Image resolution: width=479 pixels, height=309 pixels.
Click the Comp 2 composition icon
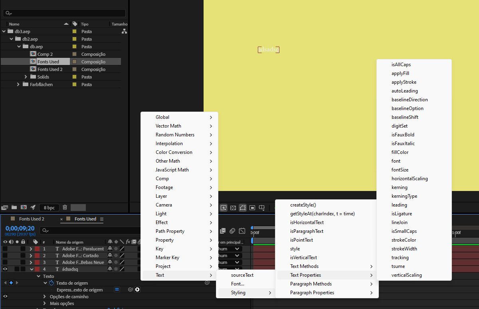point(33,54)
